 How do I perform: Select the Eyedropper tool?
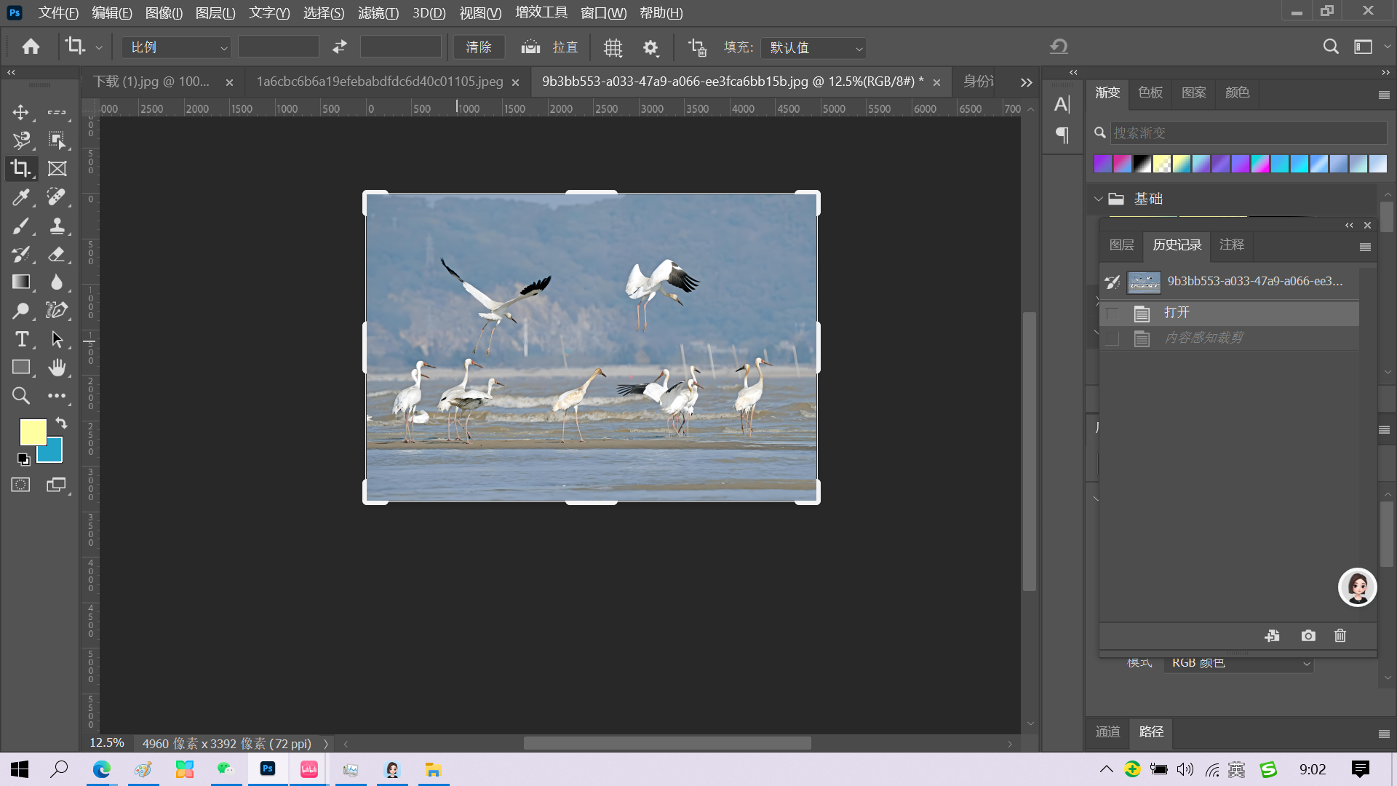click(x=20, y=196)
